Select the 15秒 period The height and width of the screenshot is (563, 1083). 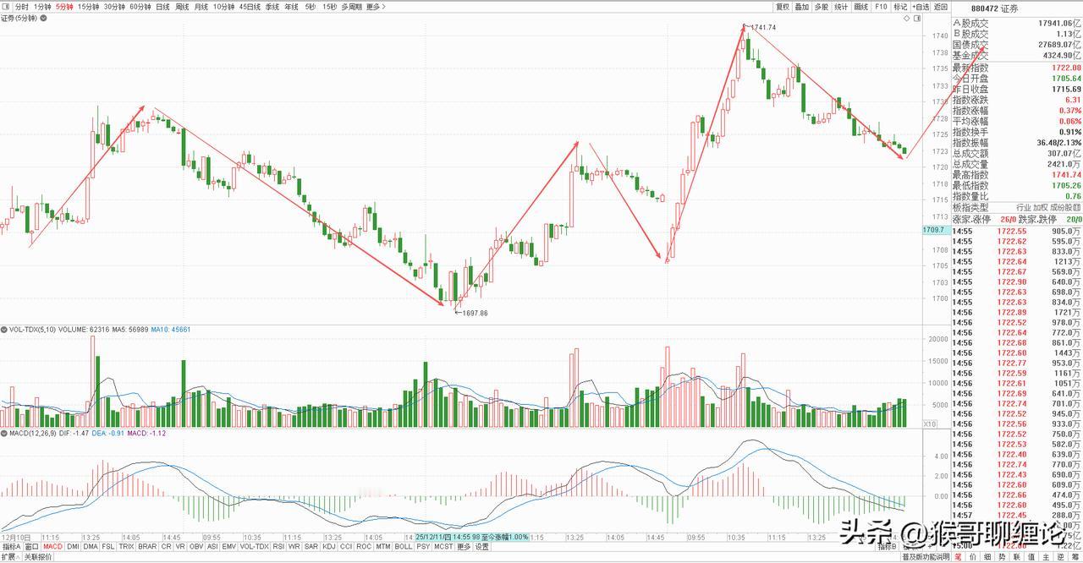(x=329, y=7)
